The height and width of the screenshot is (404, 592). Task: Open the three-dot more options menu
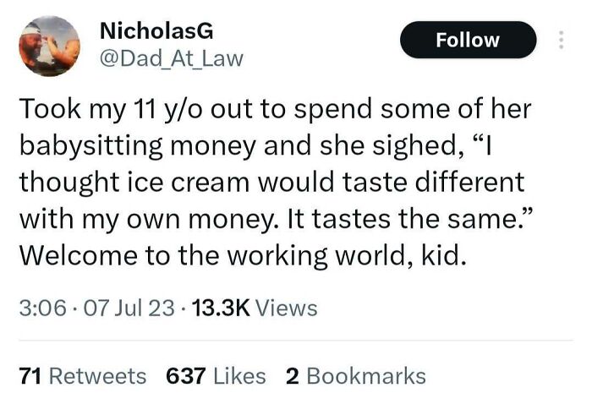[x=559, y=40]
